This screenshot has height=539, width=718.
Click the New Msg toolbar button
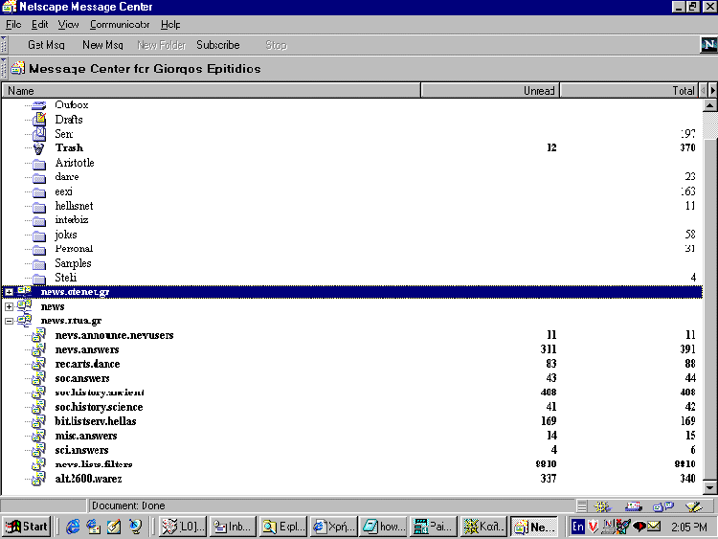[x=102, y=45]
